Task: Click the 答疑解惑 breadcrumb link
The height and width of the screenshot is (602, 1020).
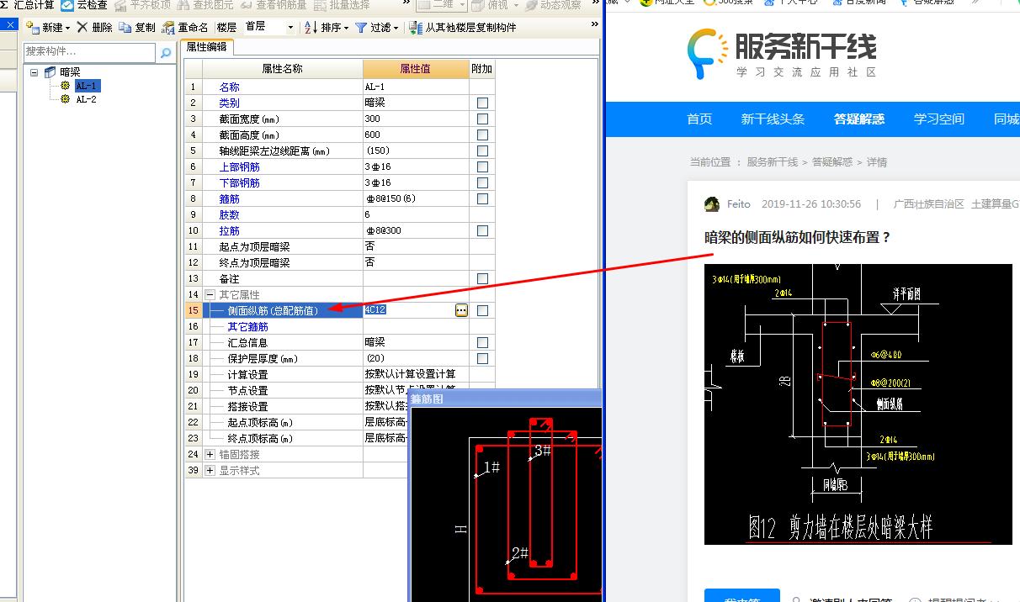Action: coord(832,162)
